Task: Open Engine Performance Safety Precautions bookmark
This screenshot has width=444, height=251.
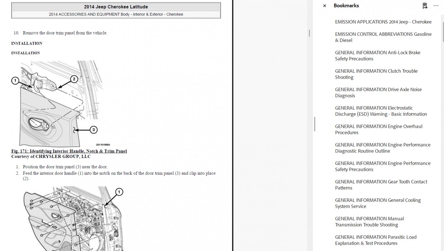Action: pos(383,166)
